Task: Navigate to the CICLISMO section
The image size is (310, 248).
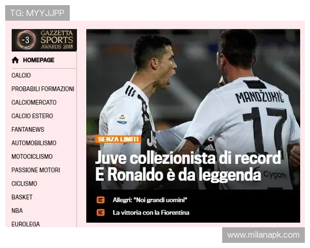Action: point(24,183)
